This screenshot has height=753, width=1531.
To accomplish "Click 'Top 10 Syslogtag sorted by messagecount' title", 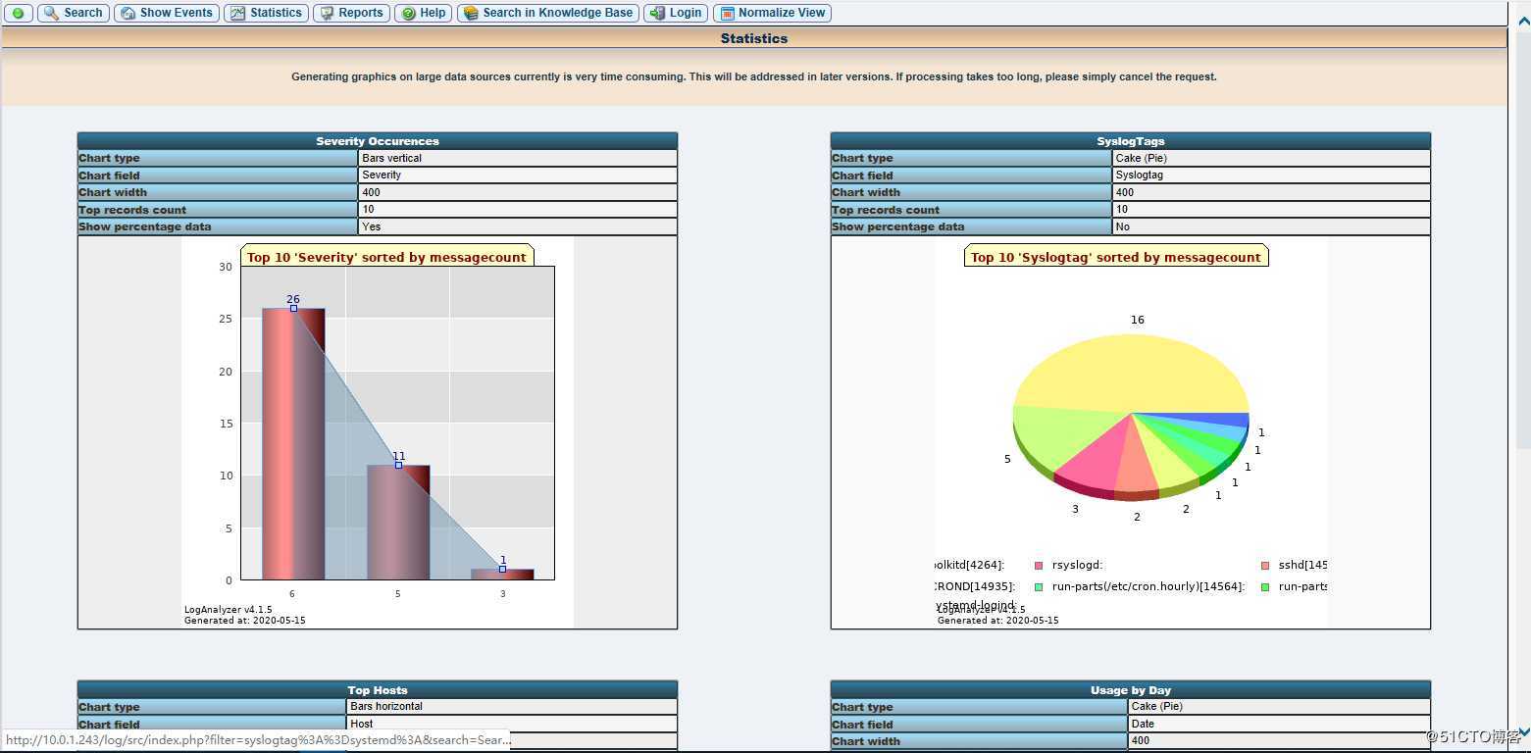I will point(1116,257).
